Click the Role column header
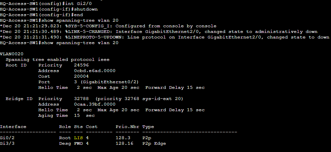The image size is (331, 152). point(65,127)
